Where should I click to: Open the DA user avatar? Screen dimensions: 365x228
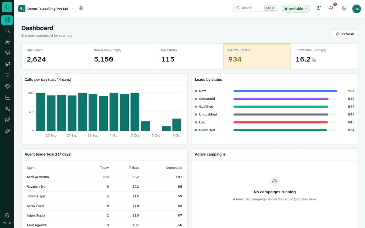pyautogui.click(x=356, y=9)
